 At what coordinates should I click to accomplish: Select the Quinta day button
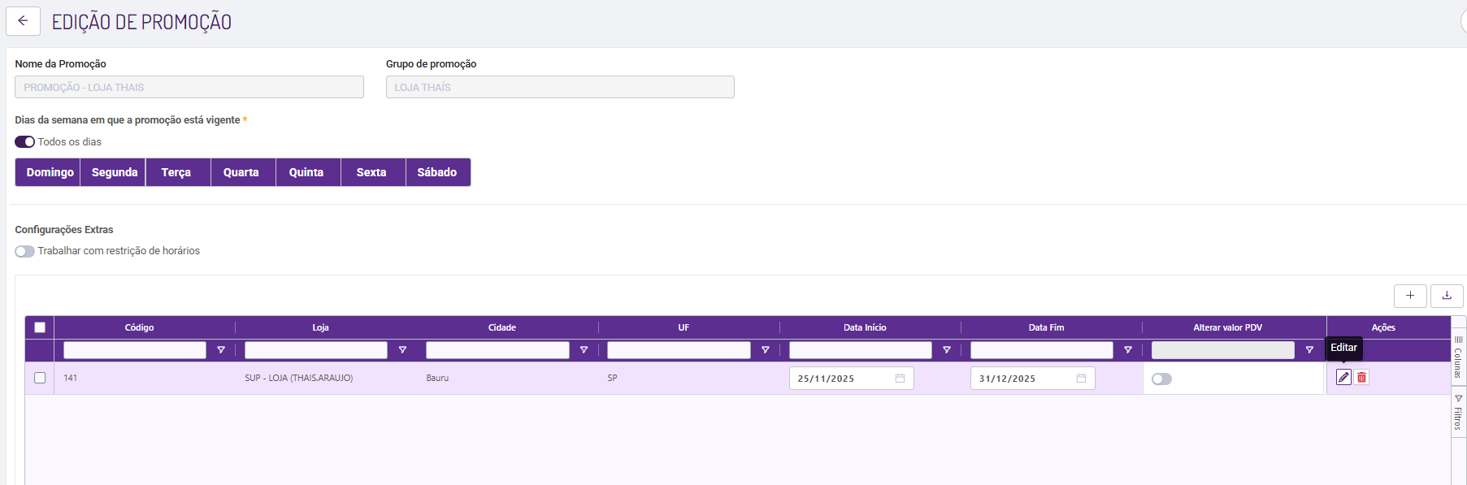(308, 172)
